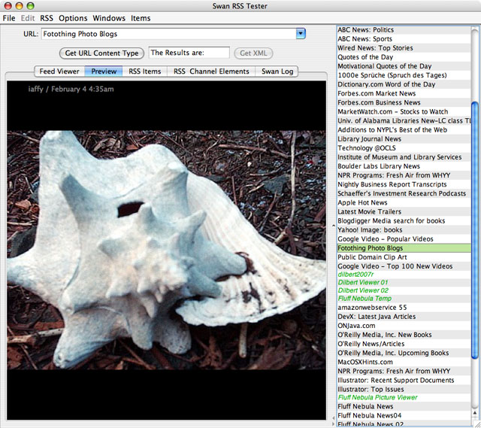The width and height of the screenshot is (481, 428).
Task: Switch to the RSS Items tab
Action: pos(144,71)
